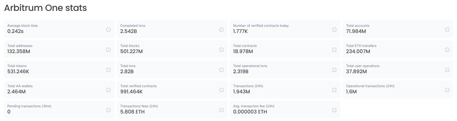Select the 501.227M value

click(131, 51)
